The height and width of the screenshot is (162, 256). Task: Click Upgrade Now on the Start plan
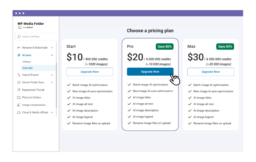90,72
